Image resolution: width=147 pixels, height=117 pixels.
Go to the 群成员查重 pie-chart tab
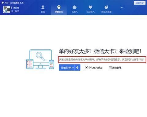coord(106,9)
